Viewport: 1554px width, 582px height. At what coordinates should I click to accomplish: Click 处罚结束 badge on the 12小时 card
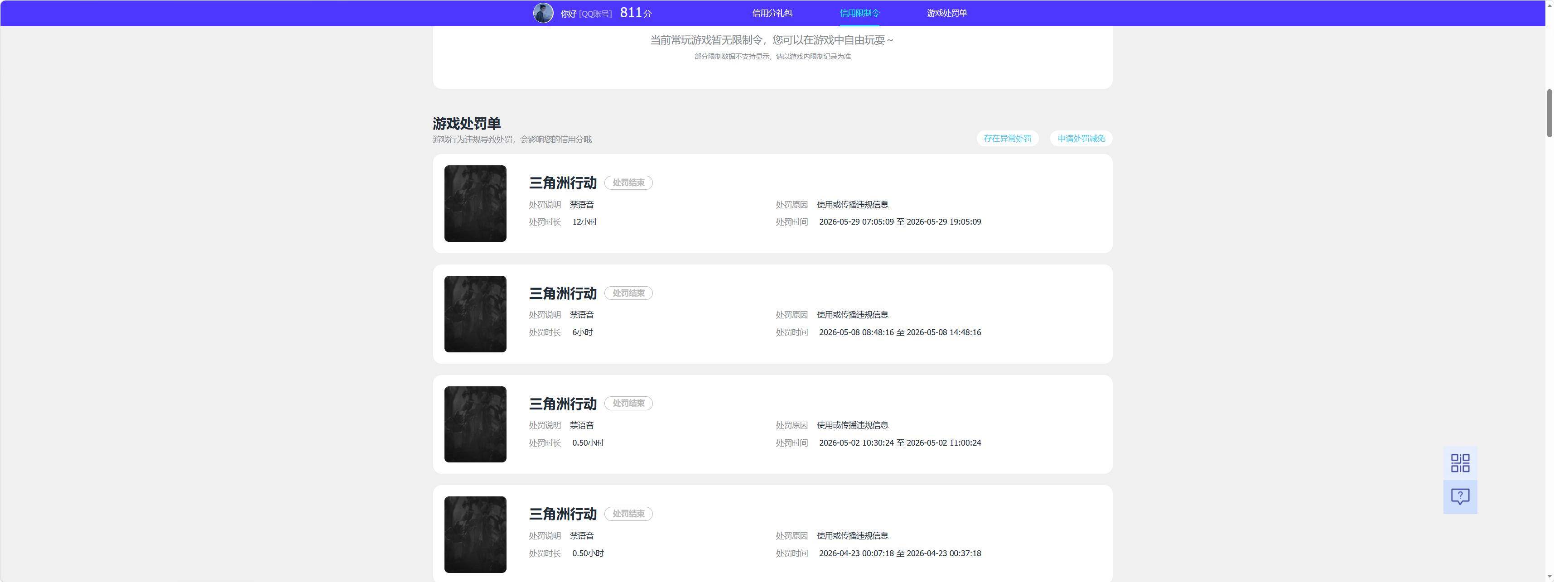pos(628,183)
